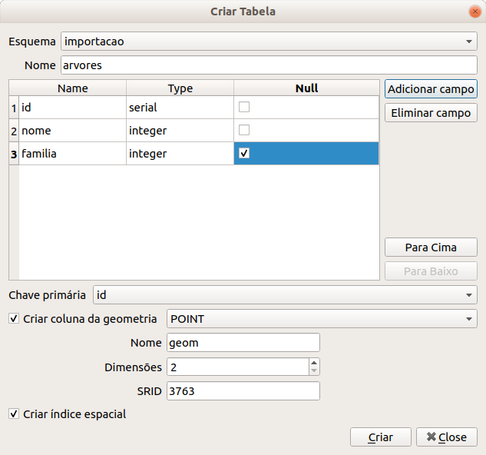
Task: Toggle Null checkbox for id field
Action: pos(244,107)
